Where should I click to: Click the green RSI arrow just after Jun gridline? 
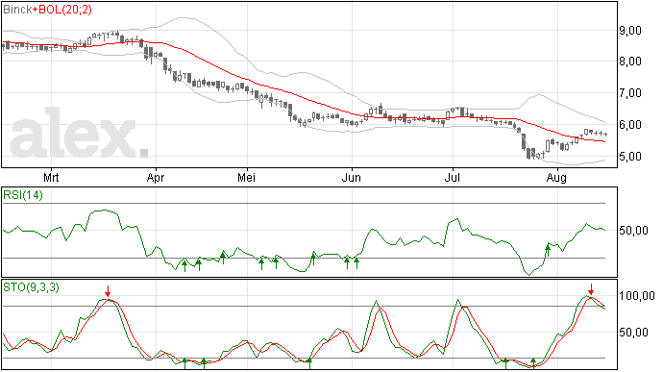[356, 263]
